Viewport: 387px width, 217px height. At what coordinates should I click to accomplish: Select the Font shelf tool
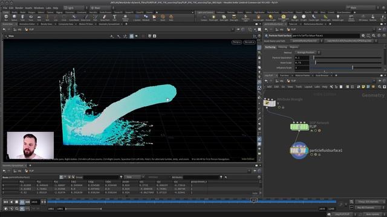tap(114, 17)
